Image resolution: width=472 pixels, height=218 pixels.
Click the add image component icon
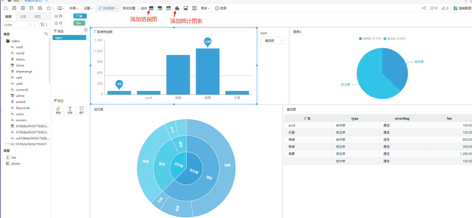coord(186,8)
